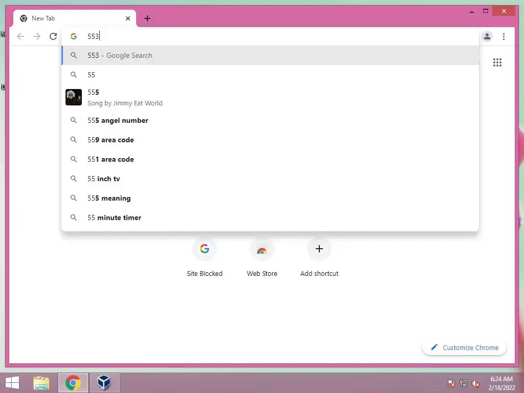Image resolution: width=524 pixels, height=393 pixels.
Task: Click the muted volume tray icon
Action: coord(476,383)
